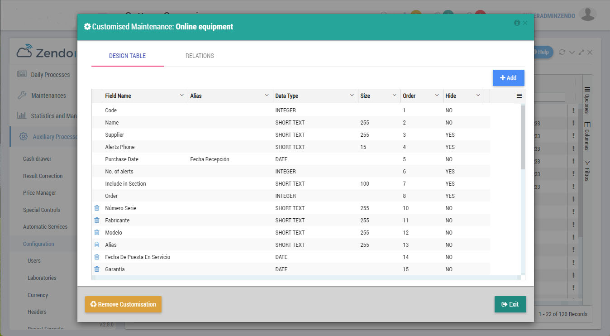This screenshot has width=610, height=336.
Task: Open Users under Configuration
Action: 34,261
